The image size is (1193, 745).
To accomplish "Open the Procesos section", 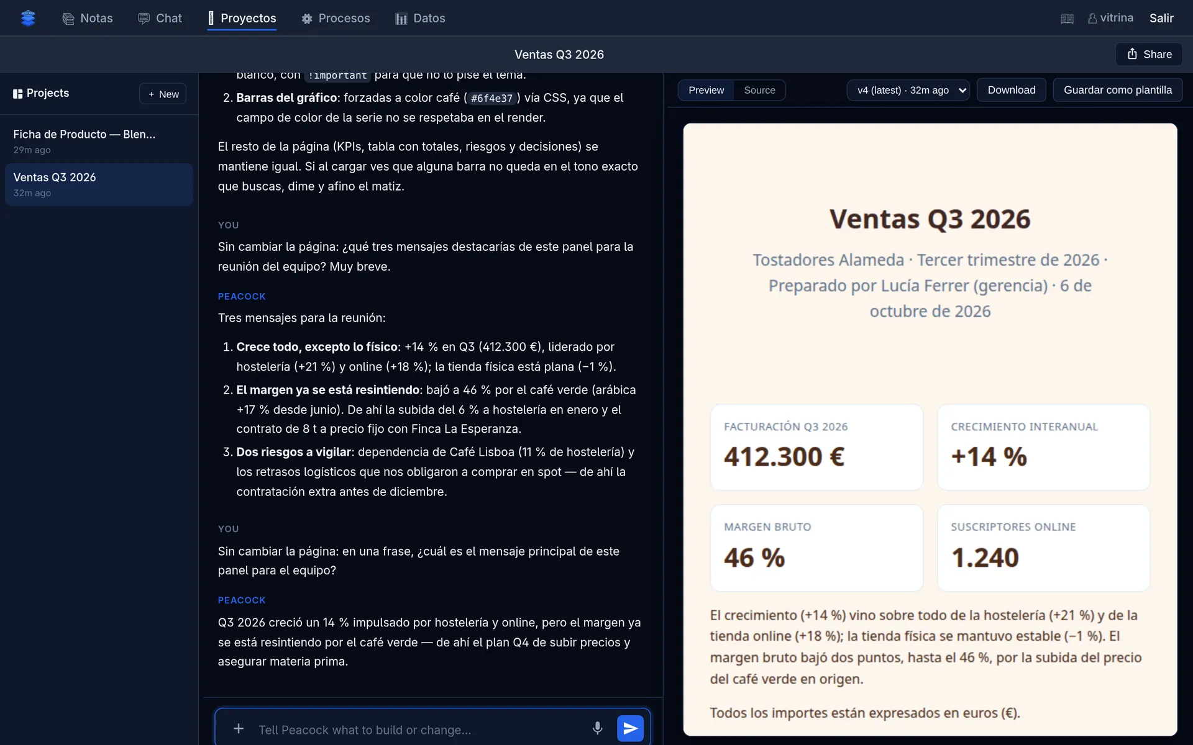I will coord(336,18).
